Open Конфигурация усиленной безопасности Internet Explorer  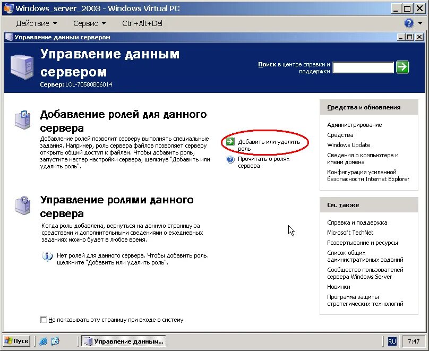click(x=368, y=175)
